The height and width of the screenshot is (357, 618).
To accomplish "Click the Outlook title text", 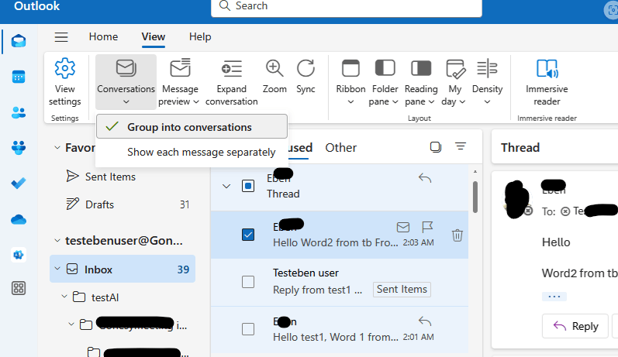I will coord(36,6).
